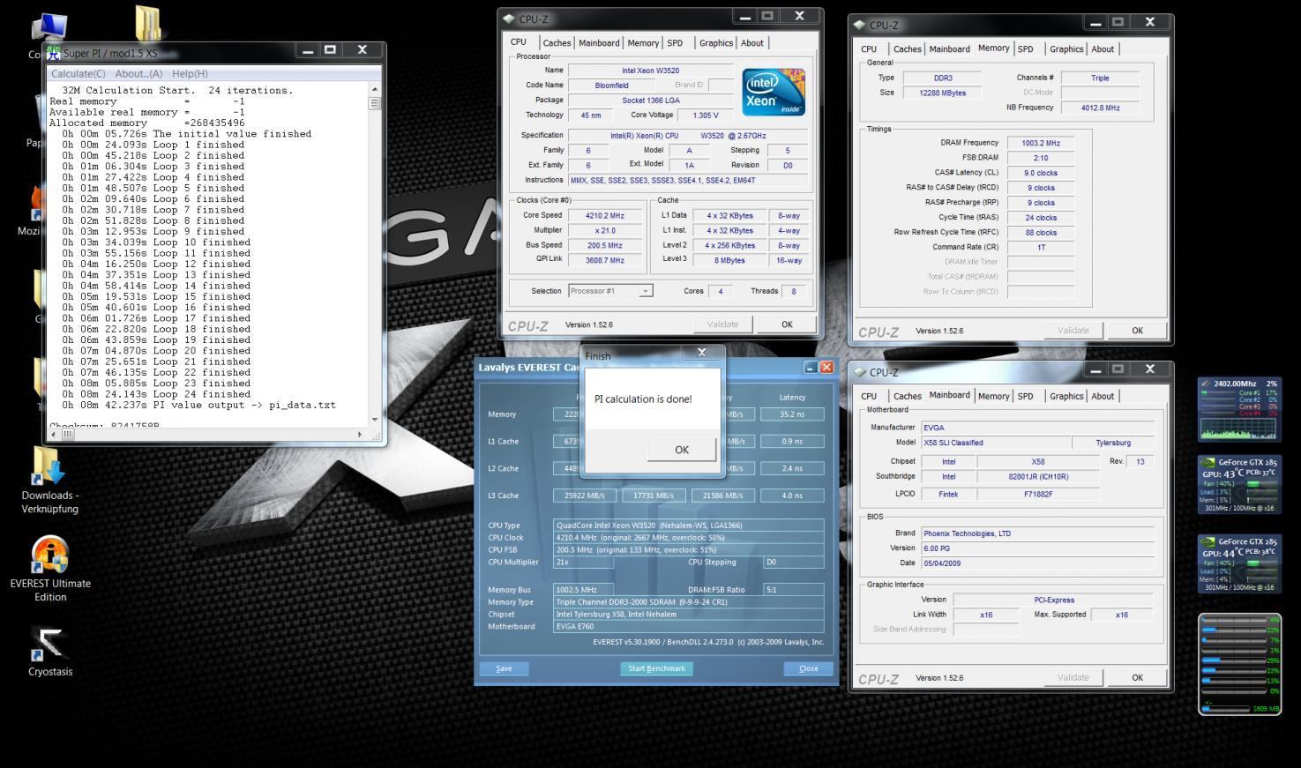
Task: Open Downloads - Verknüpfung folder shortcut
Action: point(49,480)
